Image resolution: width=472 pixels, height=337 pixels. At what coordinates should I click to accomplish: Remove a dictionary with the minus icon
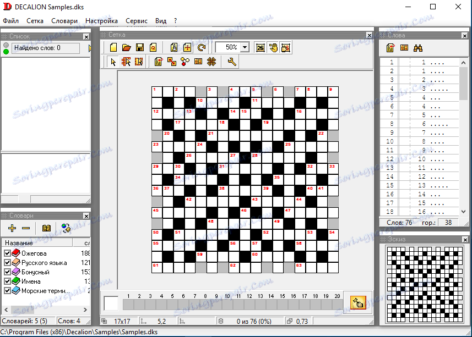pyautogui.click(x=25, y=228)
